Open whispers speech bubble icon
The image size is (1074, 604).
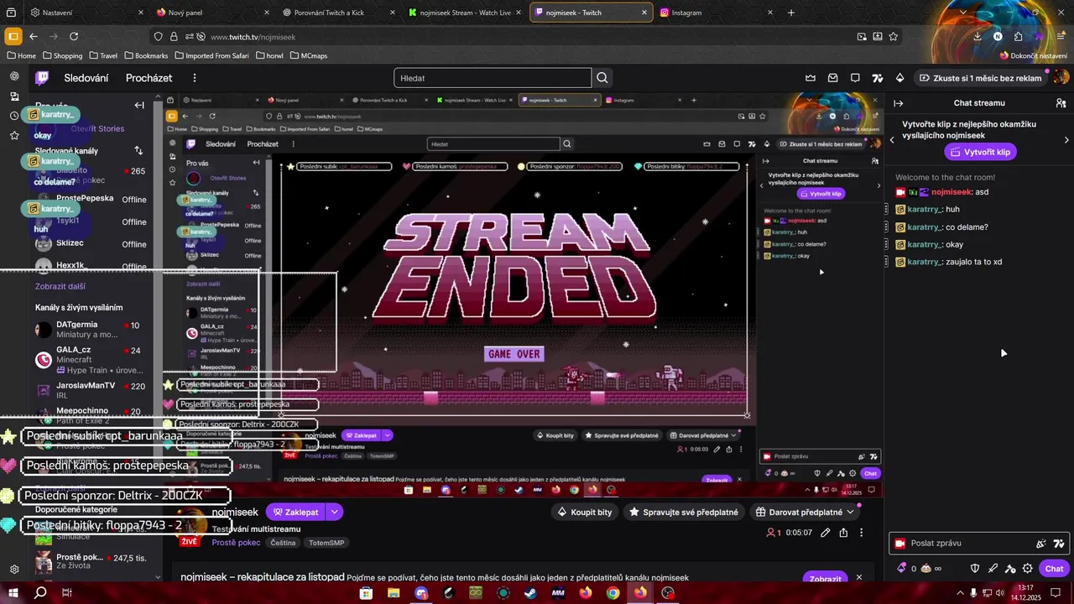855,78
